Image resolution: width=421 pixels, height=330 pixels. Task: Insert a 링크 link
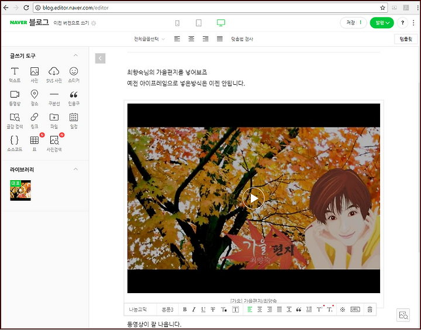34,121
